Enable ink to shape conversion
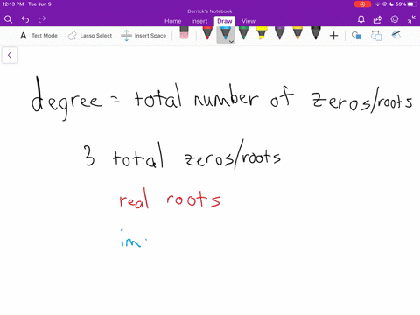The image size is (420, 315). coord(376,36)
